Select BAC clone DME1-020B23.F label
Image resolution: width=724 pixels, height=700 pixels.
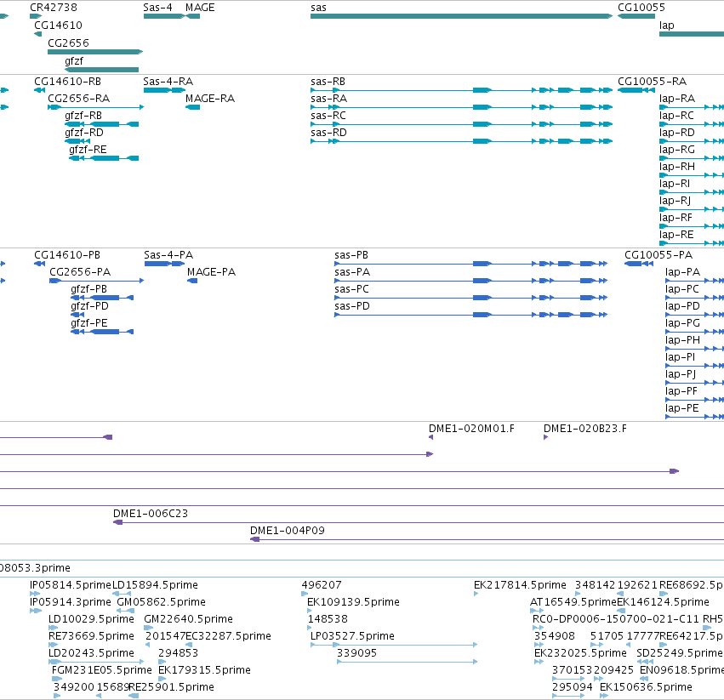pyautogui.click(x=585, y=429)
